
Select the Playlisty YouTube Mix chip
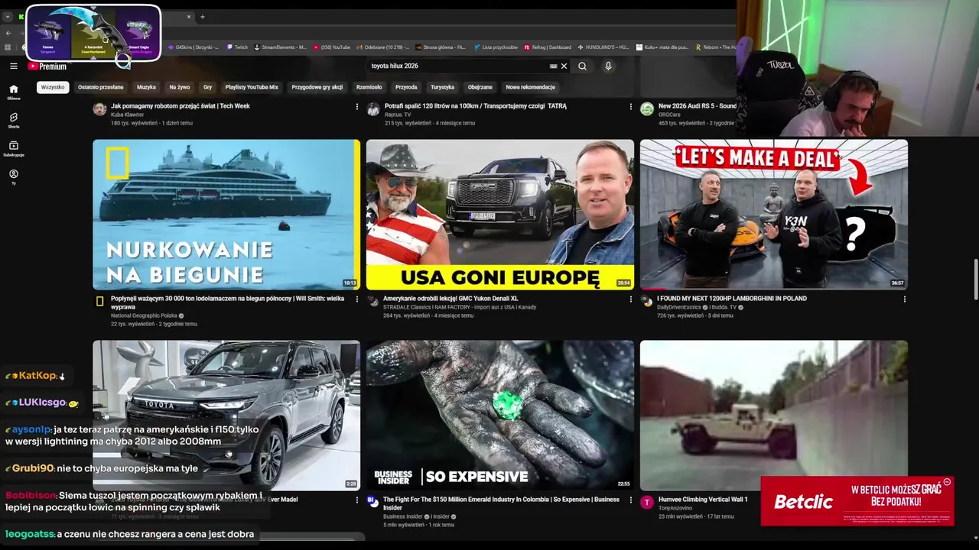[252, 87]
